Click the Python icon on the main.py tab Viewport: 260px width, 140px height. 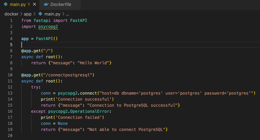6,5
